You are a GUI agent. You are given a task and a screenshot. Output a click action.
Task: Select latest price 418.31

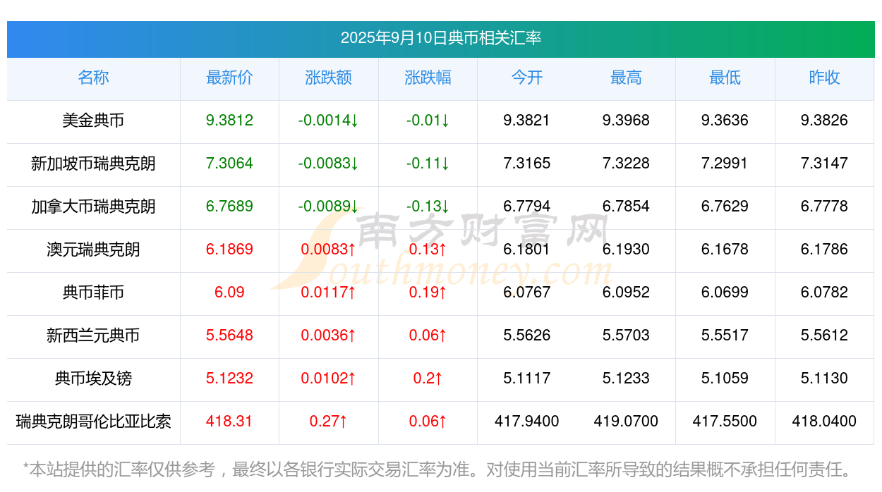[x=229, y=422]
